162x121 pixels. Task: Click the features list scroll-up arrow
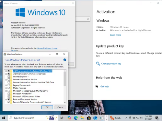tap(65, 71)
